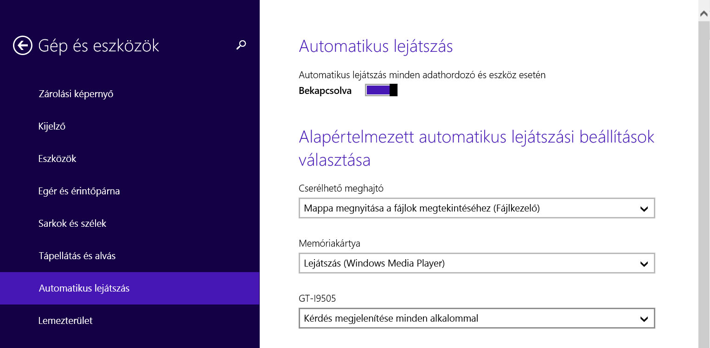Click the back arrow icon

coord(23,45)
